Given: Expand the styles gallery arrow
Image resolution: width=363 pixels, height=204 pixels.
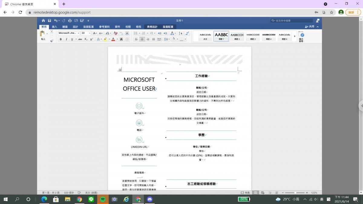Looking at the screenshot, I should point(295,36).
